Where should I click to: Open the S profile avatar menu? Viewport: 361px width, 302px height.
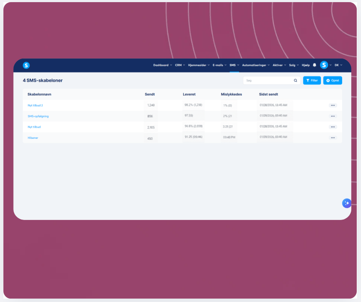click(x=324, y=65)
